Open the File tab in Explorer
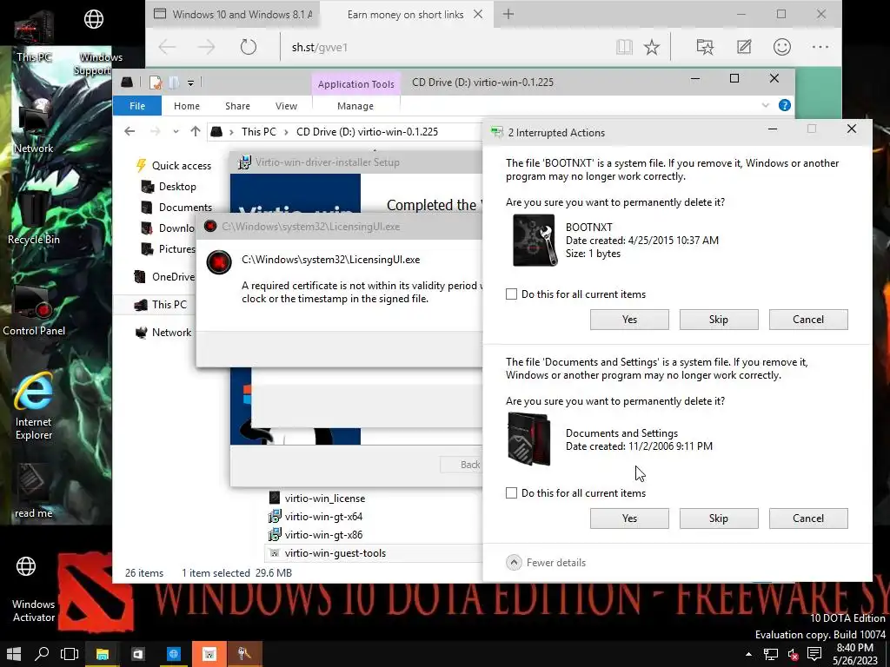Screen dimensions: 890x667 pos(137,105)
